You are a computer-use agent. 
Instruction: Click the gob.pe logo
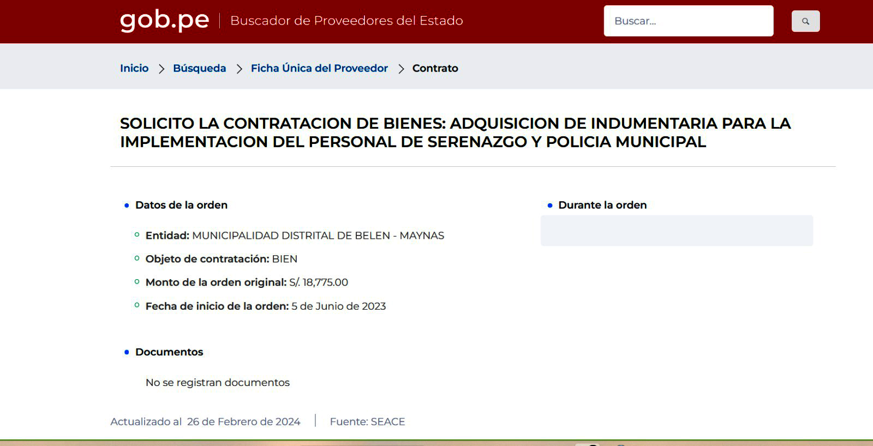pyautogui.click(x=164, y=21)
